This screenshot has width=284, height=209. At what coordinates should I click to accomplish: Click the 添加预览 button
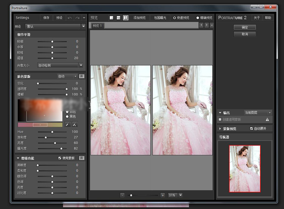[x=140, y=18]
